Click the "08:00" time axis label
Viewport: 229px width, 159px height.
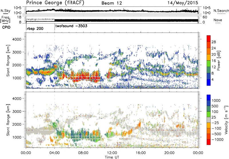pos(83,153)
